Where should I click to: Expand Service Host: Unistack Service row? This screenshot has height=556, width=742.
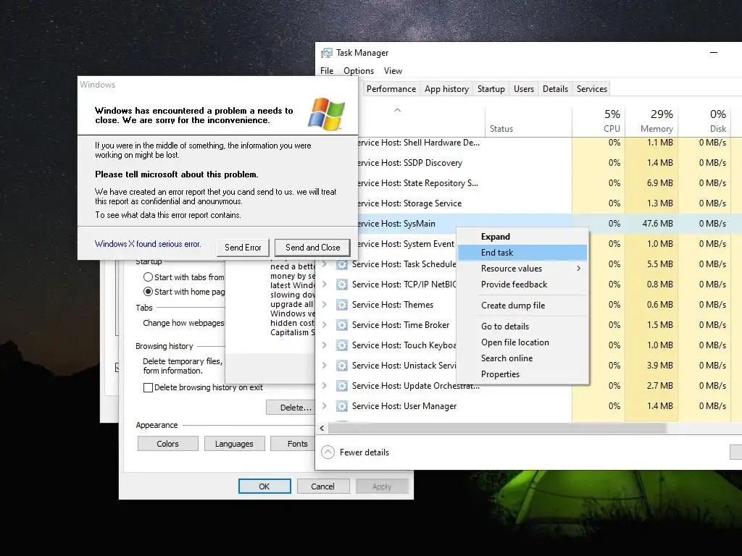pos(324,366)
